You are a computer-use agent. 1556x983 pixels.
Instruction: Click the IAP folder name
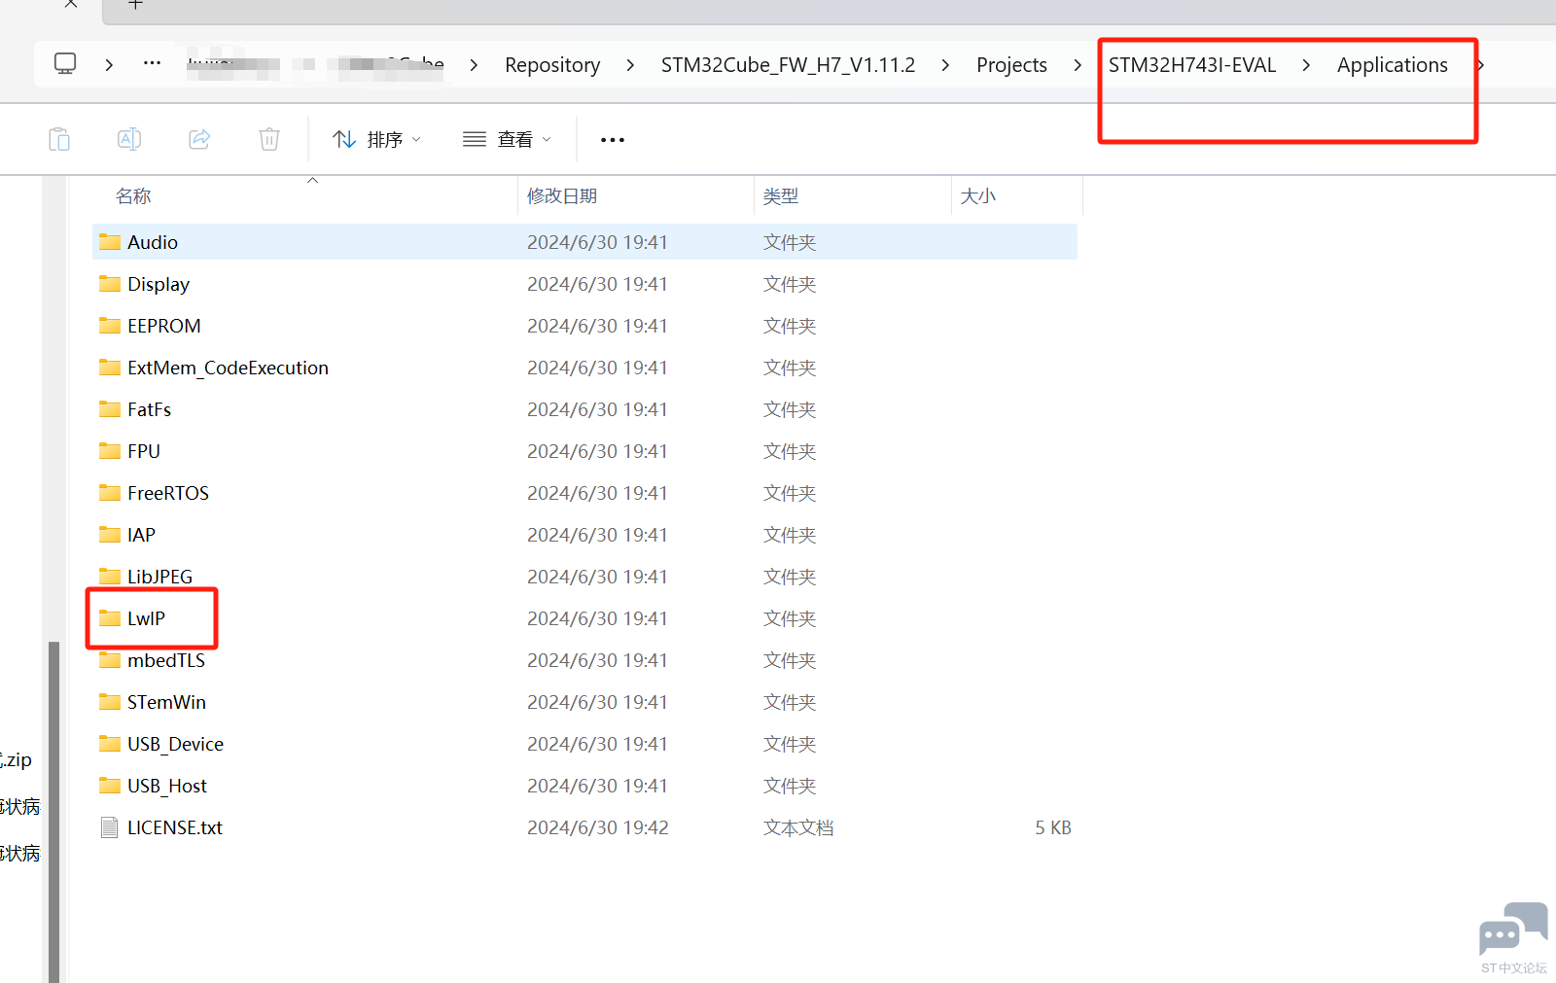[141, 535]
